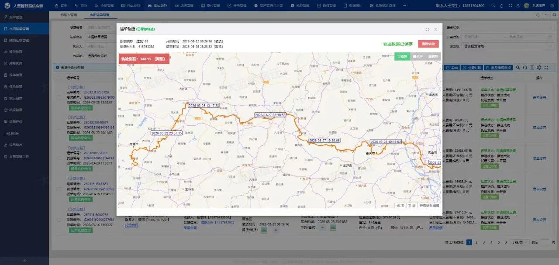Click the search magnifier icon in top bar
This screenshot has height=265, width=559.
coord(493,6)
